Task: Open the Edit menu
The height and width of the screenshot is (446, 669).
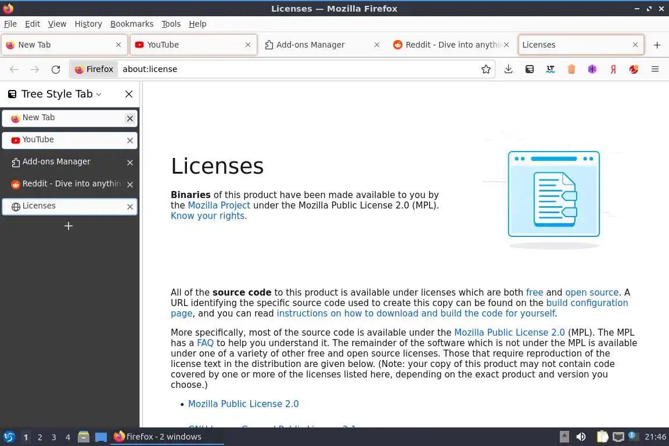Action: [x=33, y=24]
